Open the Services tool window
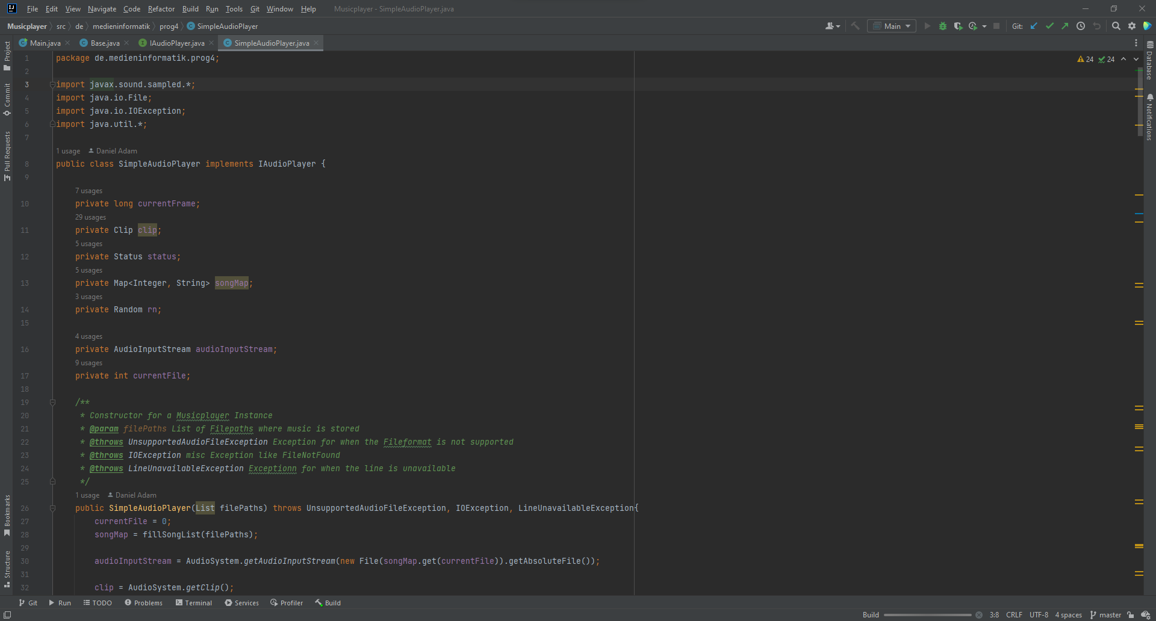The image size is (1156, 621). pos(241,602)
